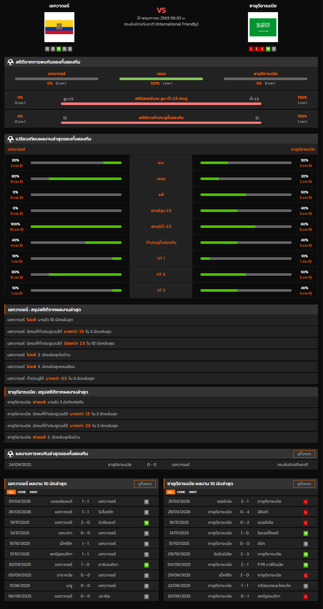Click 'HT X' label in comparison table
Viewport: 323px width, 609px height.
click(x=161, y=274)
